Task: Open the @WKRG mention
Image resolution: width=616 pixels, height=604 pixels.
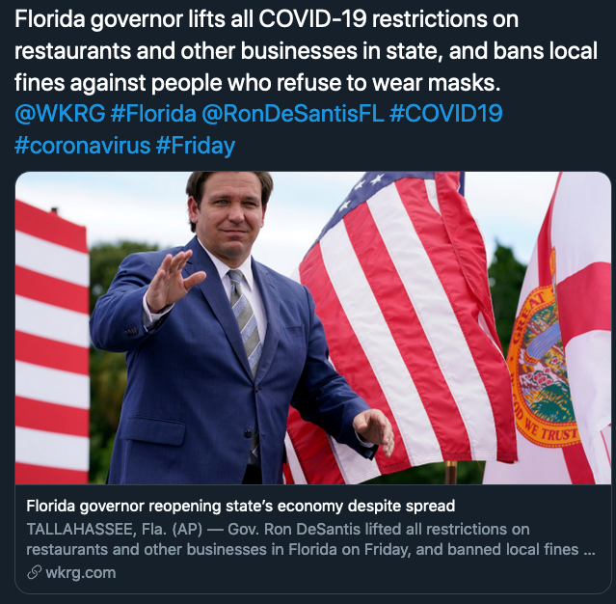Action: click(x=60, y=114)
